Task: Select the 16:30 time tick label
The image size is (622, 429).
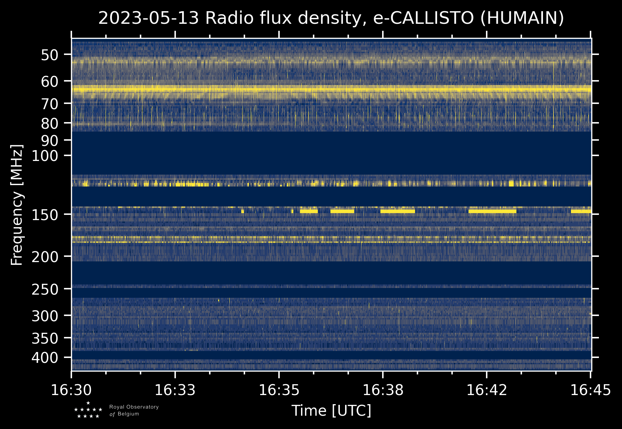Action: click(71, 390)
